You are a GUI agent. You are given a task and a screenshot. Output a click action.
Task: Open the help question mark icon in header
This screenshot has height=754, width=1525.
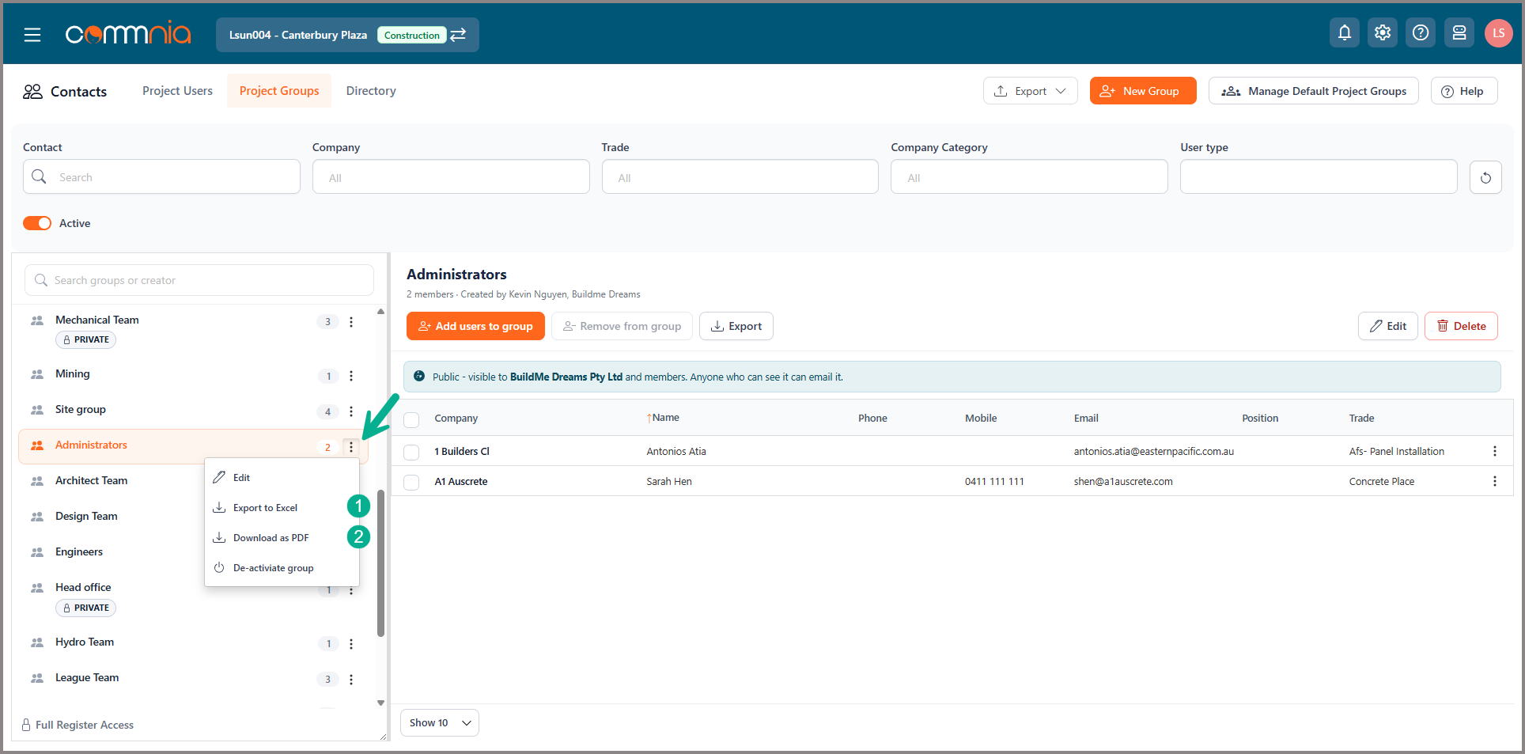pyautogui.click(x=1421, y=32)
